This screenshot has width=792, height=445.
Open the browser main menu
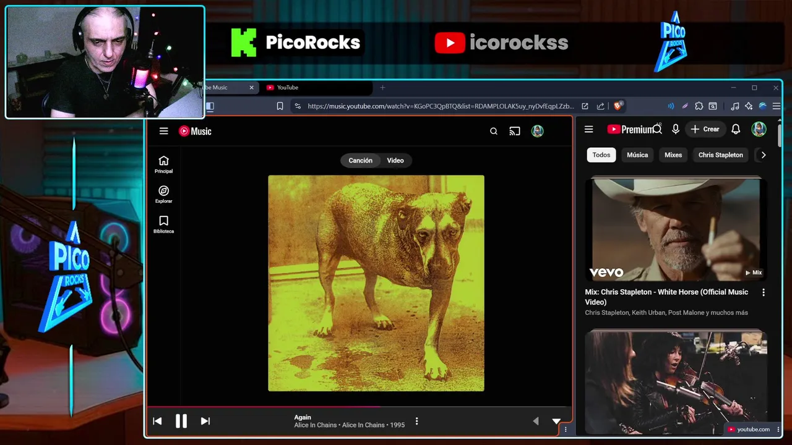(777, 106)
